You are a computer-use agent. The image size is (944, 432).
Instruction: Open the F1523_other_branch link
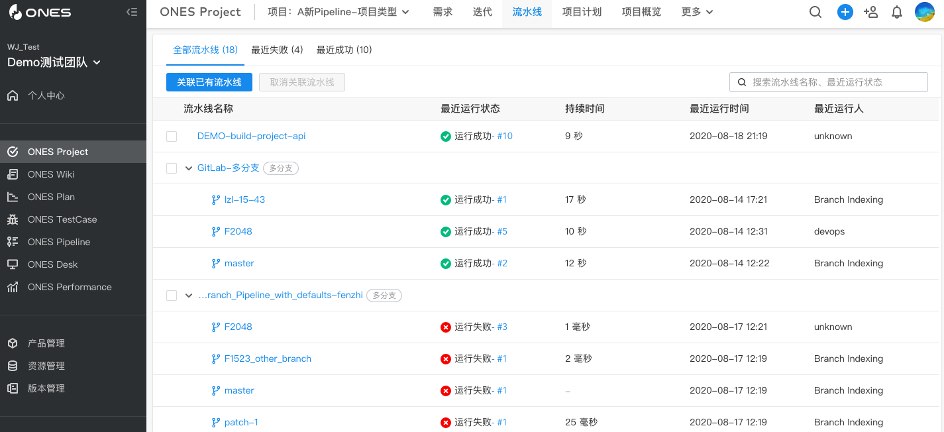[268, 358]
